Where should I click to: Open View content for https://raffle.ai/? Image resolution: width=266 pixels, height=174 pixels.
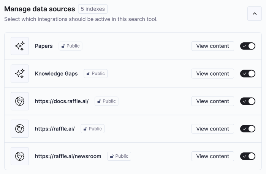pyautogui.click(x=212, y=129)
